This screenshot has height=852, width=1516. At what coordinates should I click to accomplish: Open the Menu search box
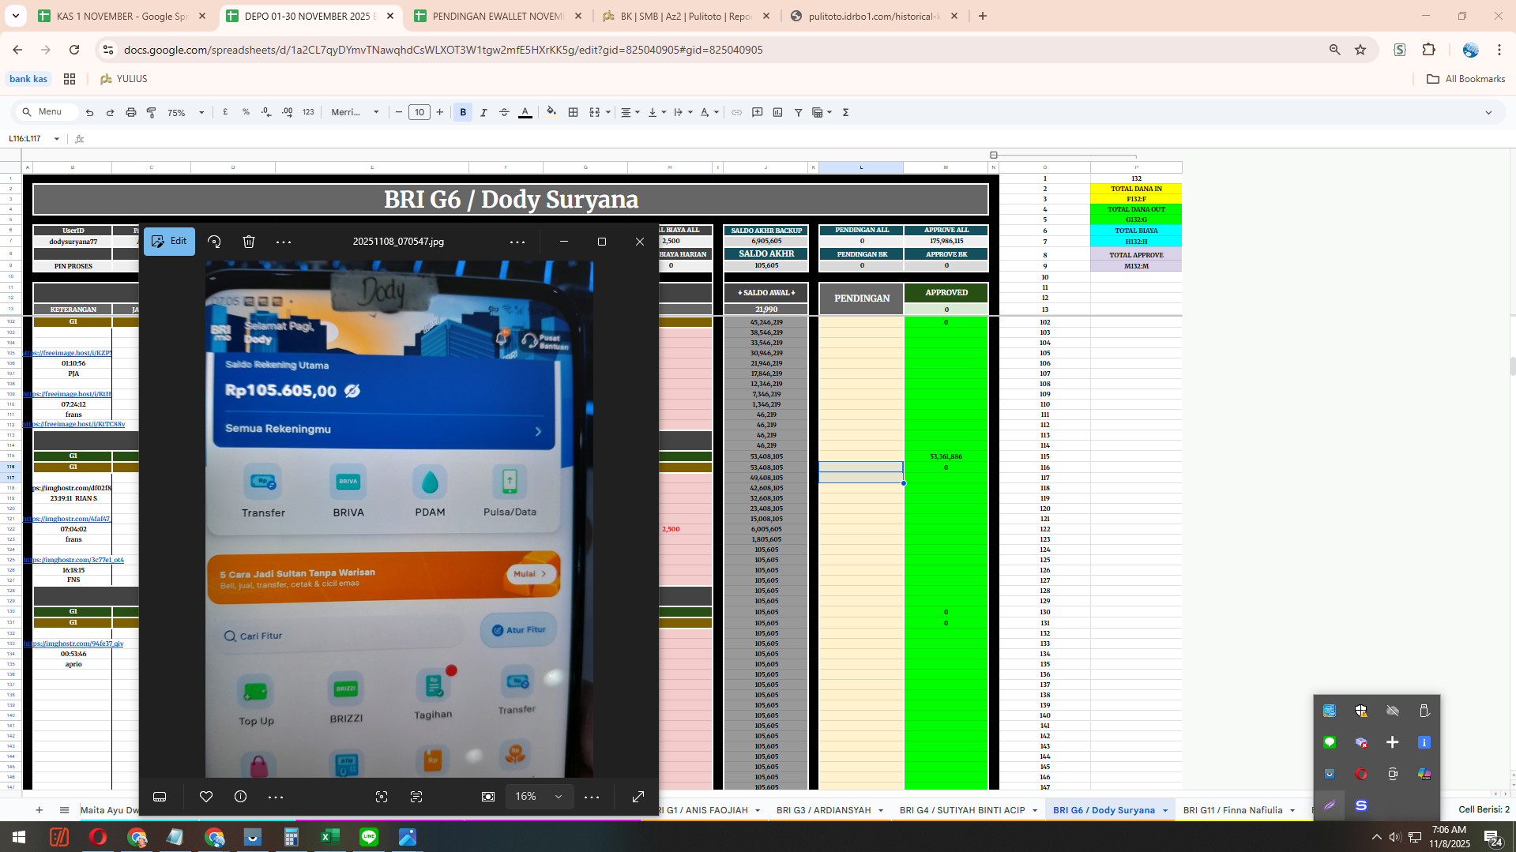click(46, 112)
